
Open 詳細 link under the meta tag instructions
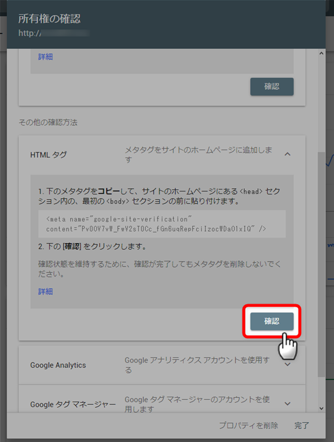coord(45,291)
